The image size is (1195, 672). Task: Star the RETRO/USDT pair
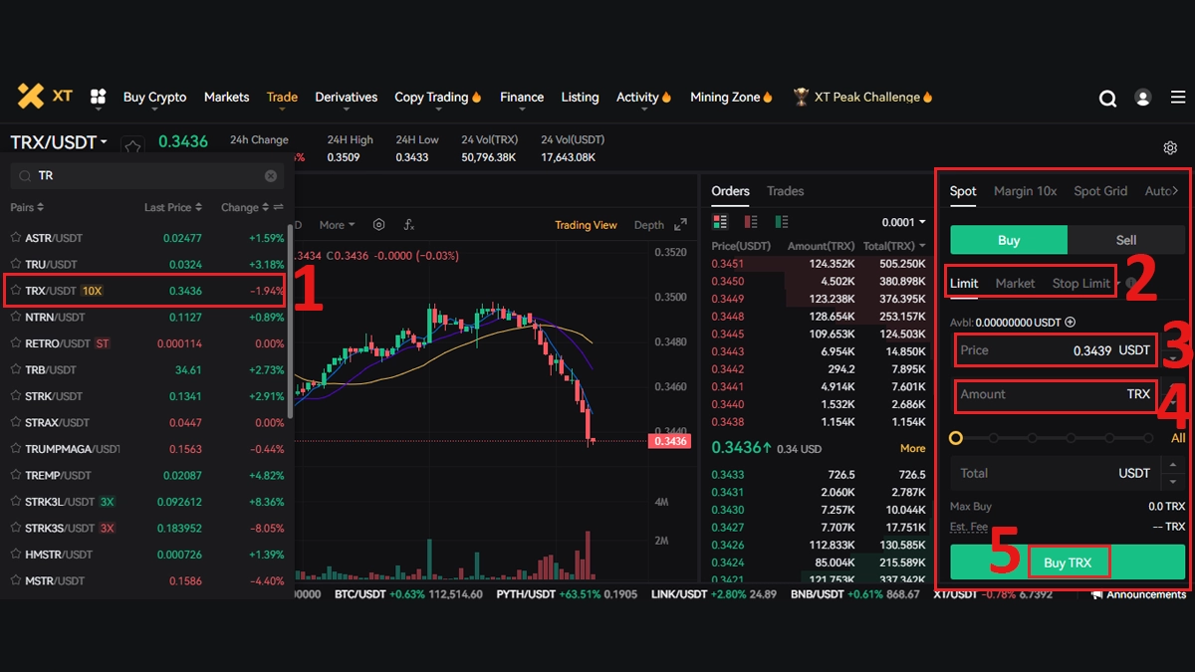[16, 343]
